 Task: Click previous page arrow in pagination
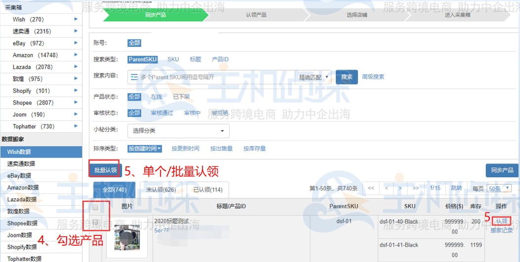coord(386,188)
